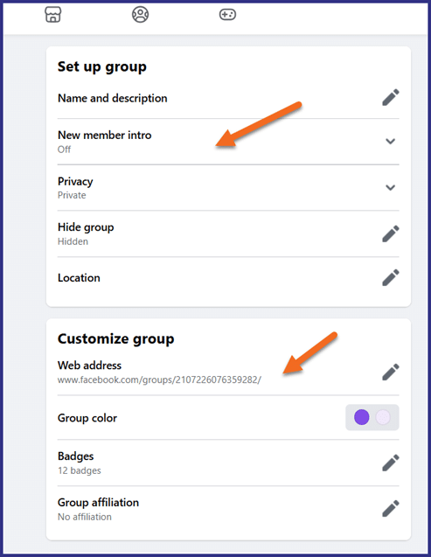Viewport: 431px width, 557px height.
Task: Open the Groups people icon
Action: (x=140, y=15)
